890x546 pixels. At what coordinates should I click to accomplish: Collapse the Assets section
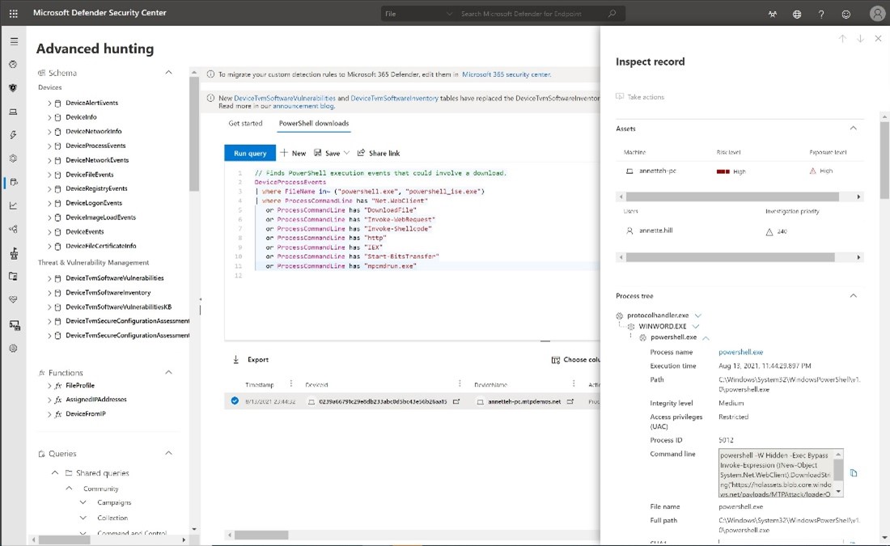point(854,128)
